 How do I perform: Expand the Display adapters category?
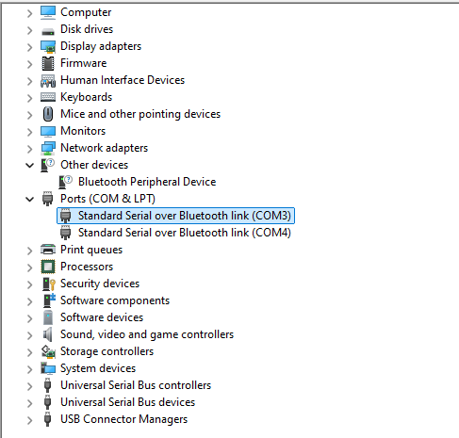29,47
